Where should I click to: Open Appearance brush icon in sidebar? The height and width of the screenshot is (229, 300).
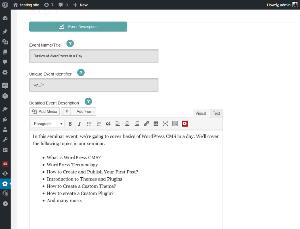[5, 109]
